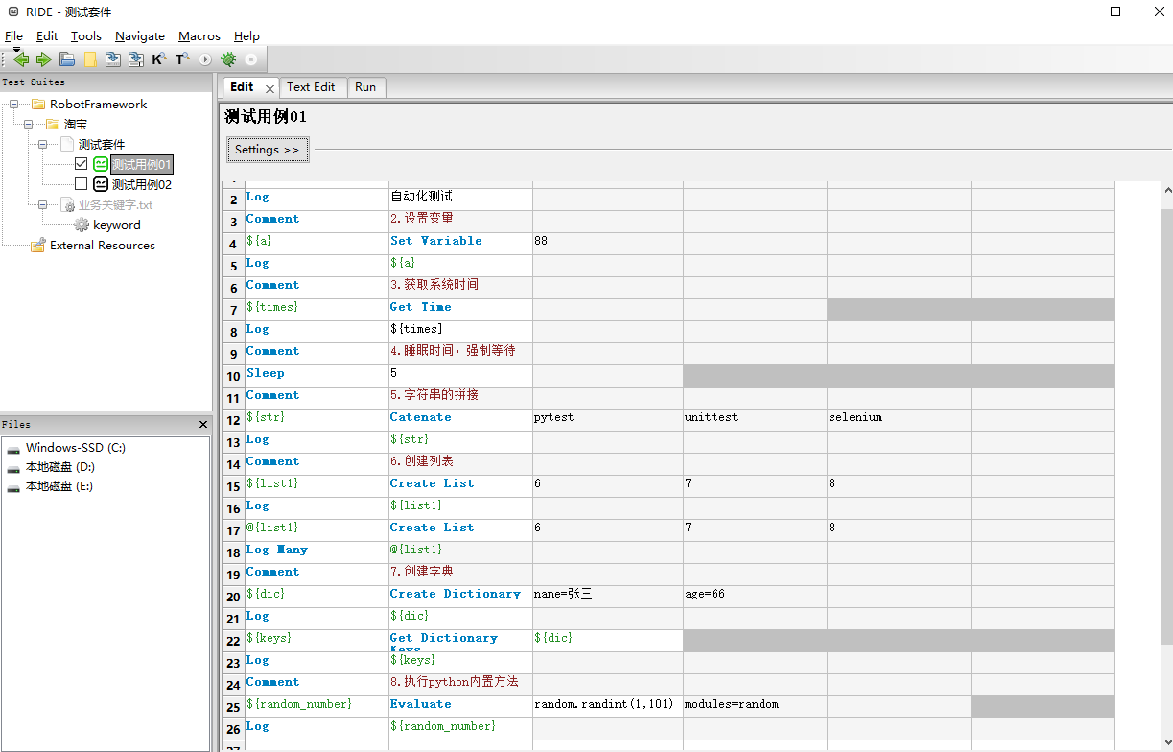
Task: Click the RIDE application icon in title bar
Action: tap(12, 12)
